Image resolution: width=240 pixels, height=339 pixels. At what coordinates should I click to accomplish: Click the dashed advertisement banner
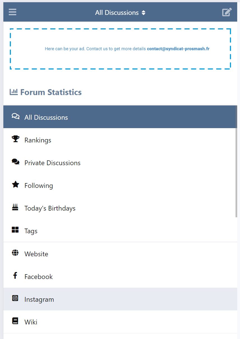pyautogui.click(x=120, y=49)
